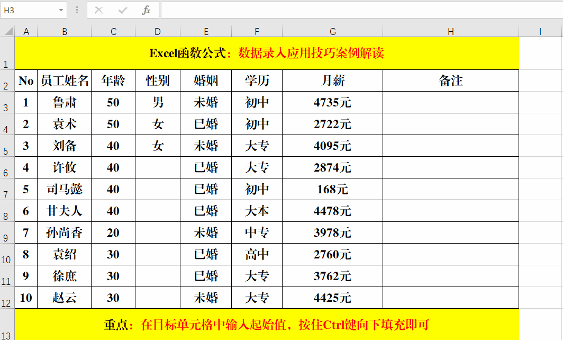Screen dimensions: 563x340
Task: Click the '年龄' header cell
Action: tap(113, 81)
